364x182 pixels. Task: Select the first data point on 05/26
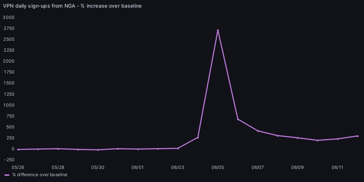click(18, 150)
